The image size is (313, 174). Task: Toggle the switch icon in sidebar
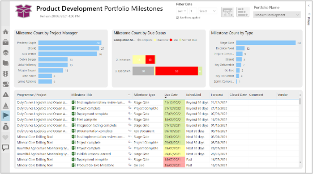5,84
